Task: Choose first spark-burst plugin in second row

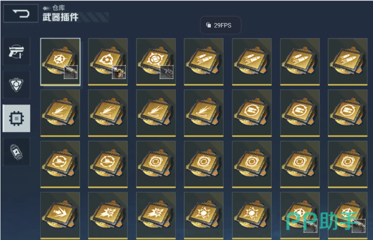Action: [60, 113]
